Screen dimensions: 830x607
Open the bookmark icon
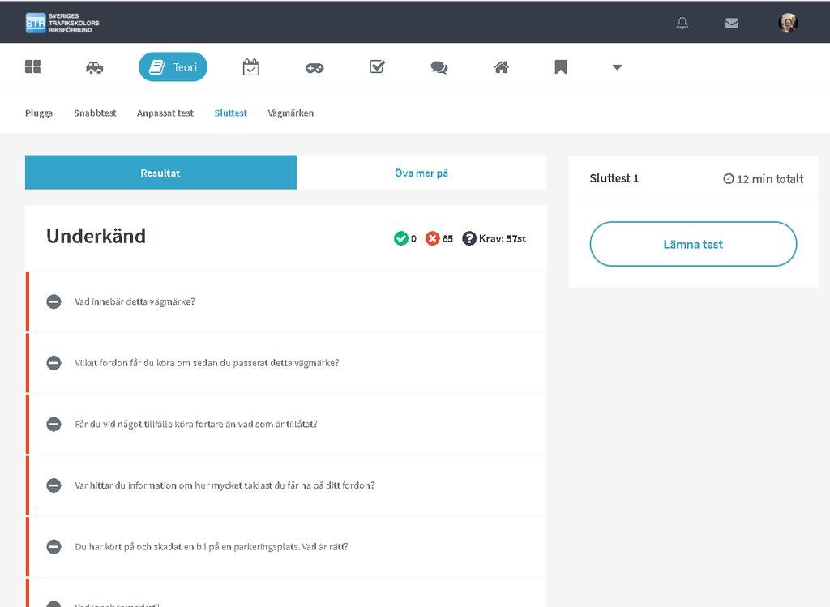(561, 66)
